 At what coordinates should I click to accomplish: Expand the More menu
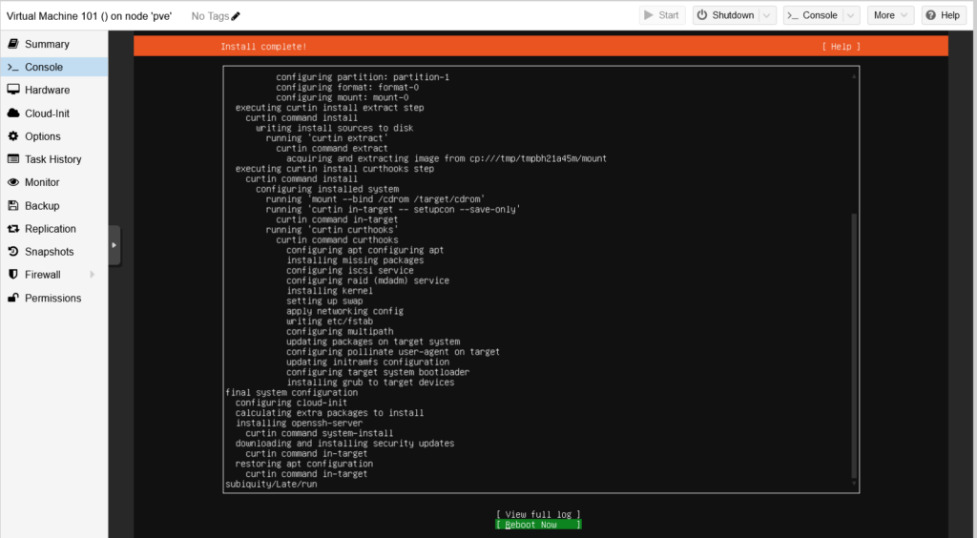[890, 15]
